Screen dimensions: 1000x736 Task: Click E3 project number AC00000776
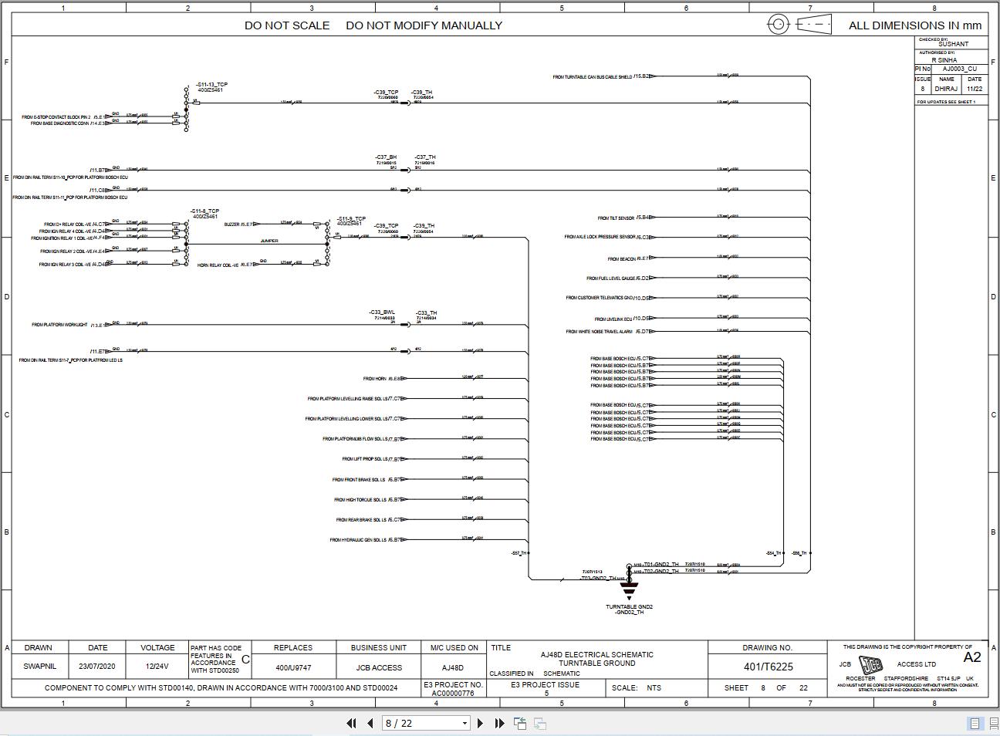(453, 693)
